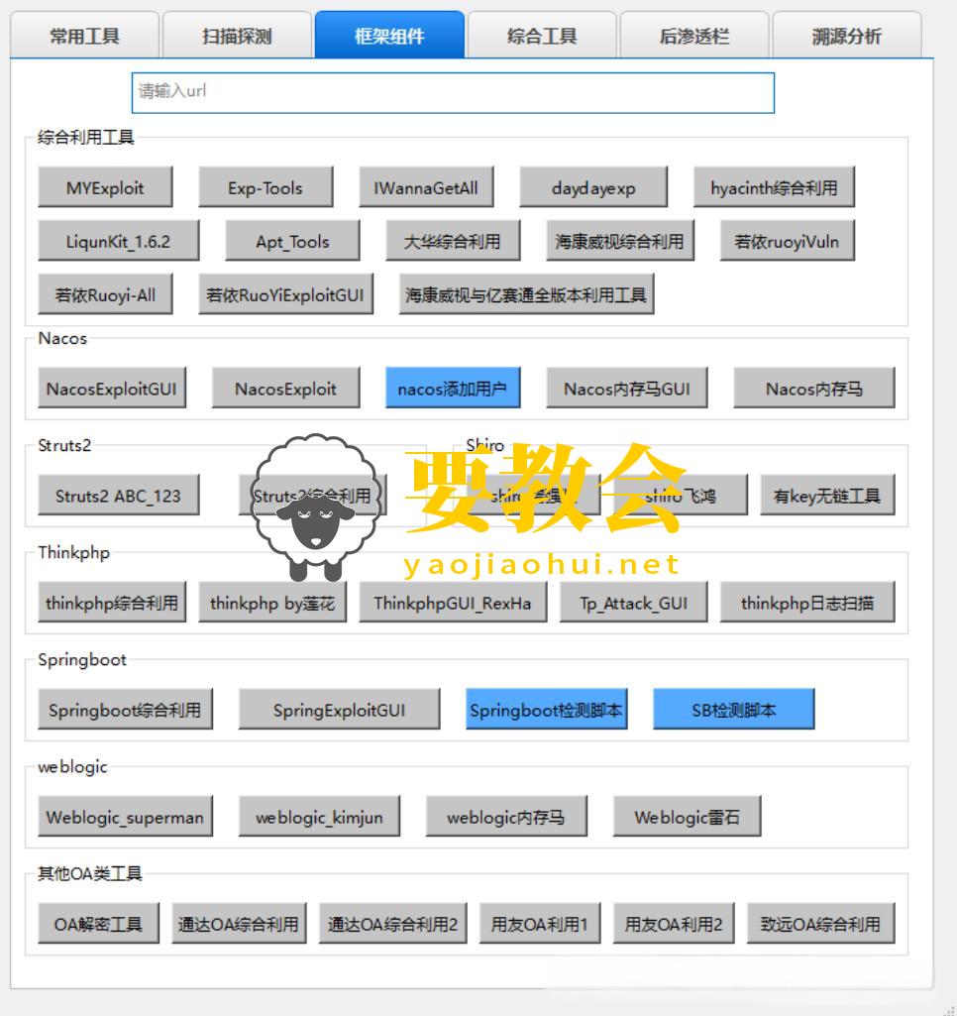Open Struts2 ABC_123 tool
The height and width of the screenshot is (1016, 957).
coord(119,495)
